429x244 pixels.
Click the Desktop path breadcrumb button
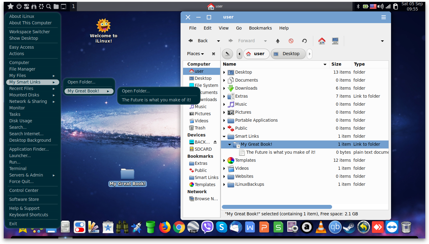(x=288, y=54)
